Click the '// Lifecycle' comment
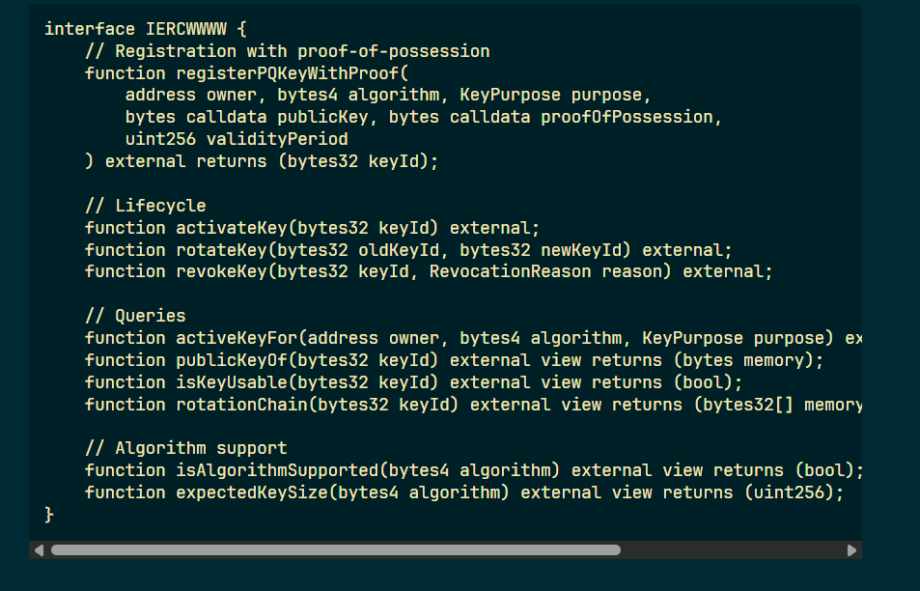 (x=145, y=206)
